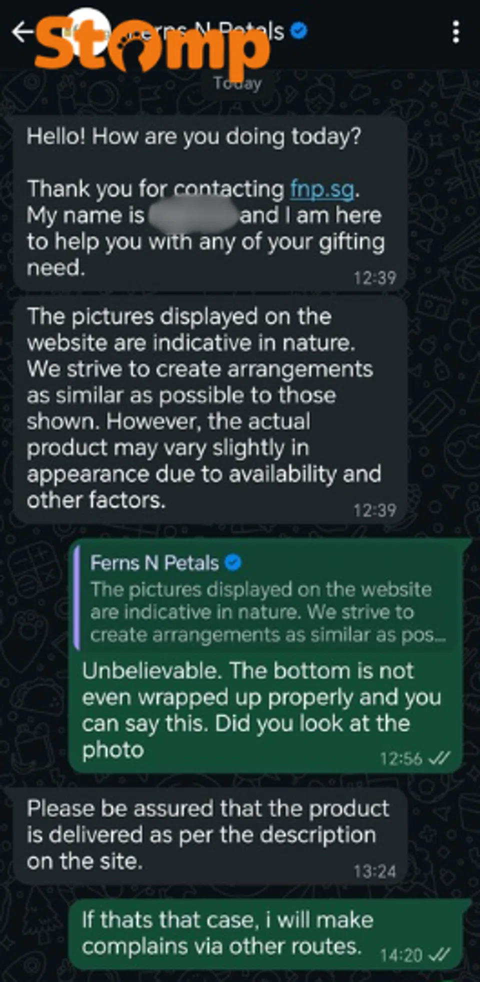Click the "Today" date chip
Screen dimensions: 480x982
(x=237, y=83)
